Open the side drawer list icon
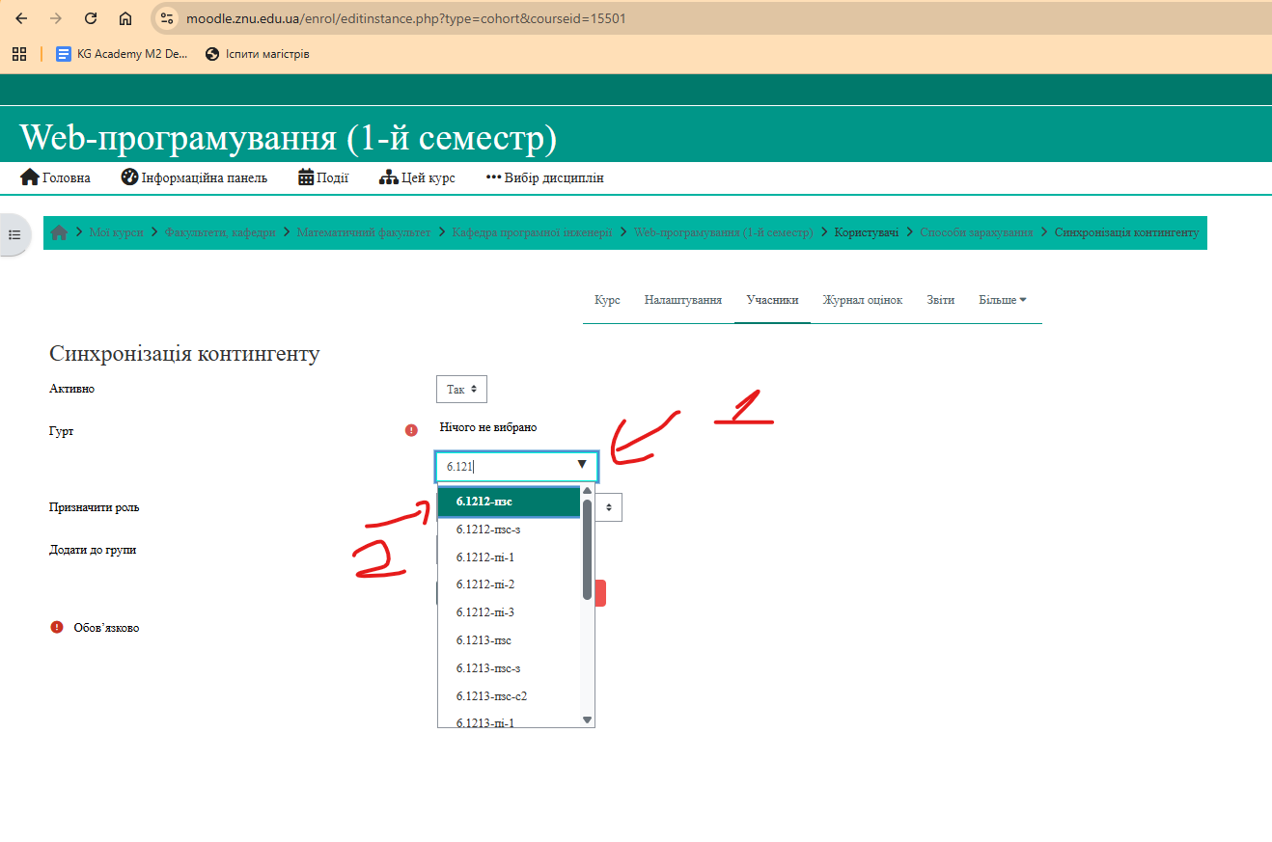This screenshot has height=842, width=1272. coord(14,234)
